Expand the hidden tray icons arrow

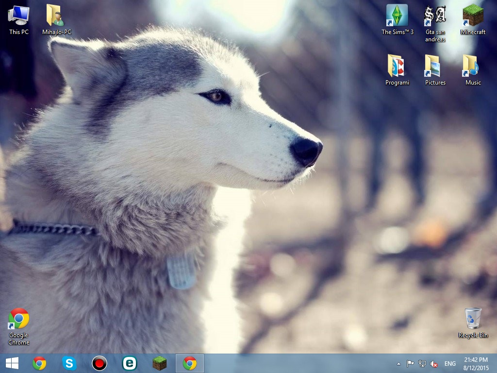pyautogui.click(x=399, y=364)
